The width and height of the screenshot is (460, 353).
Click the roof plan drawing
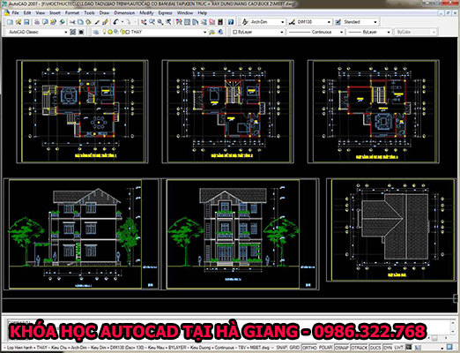(x=391, y=229)
